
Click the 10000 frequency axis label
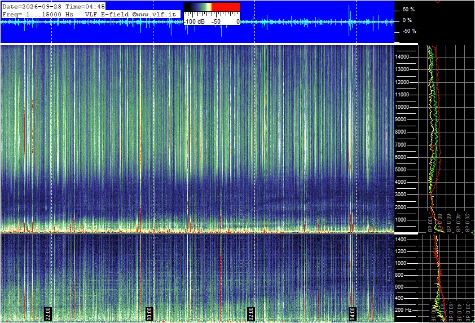click(x=402, y=107)
